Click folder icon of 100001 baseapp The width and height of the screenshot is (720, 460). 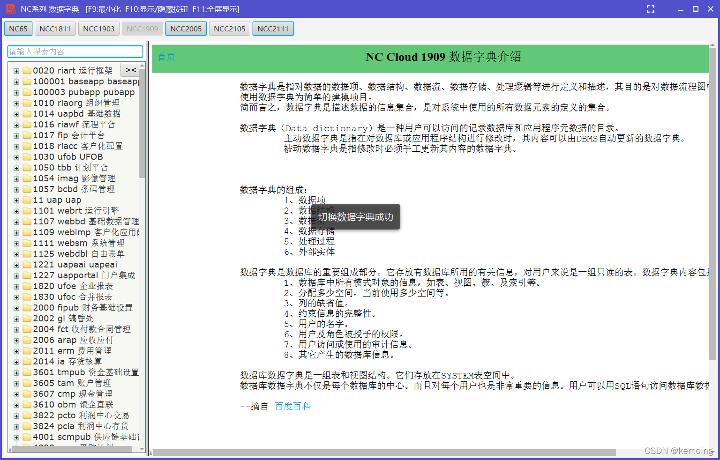coord(27,82)
